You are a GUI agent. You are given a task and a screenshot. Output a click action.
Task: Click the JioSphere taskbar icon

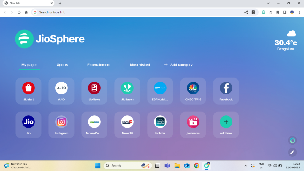[x=207, y=166]
